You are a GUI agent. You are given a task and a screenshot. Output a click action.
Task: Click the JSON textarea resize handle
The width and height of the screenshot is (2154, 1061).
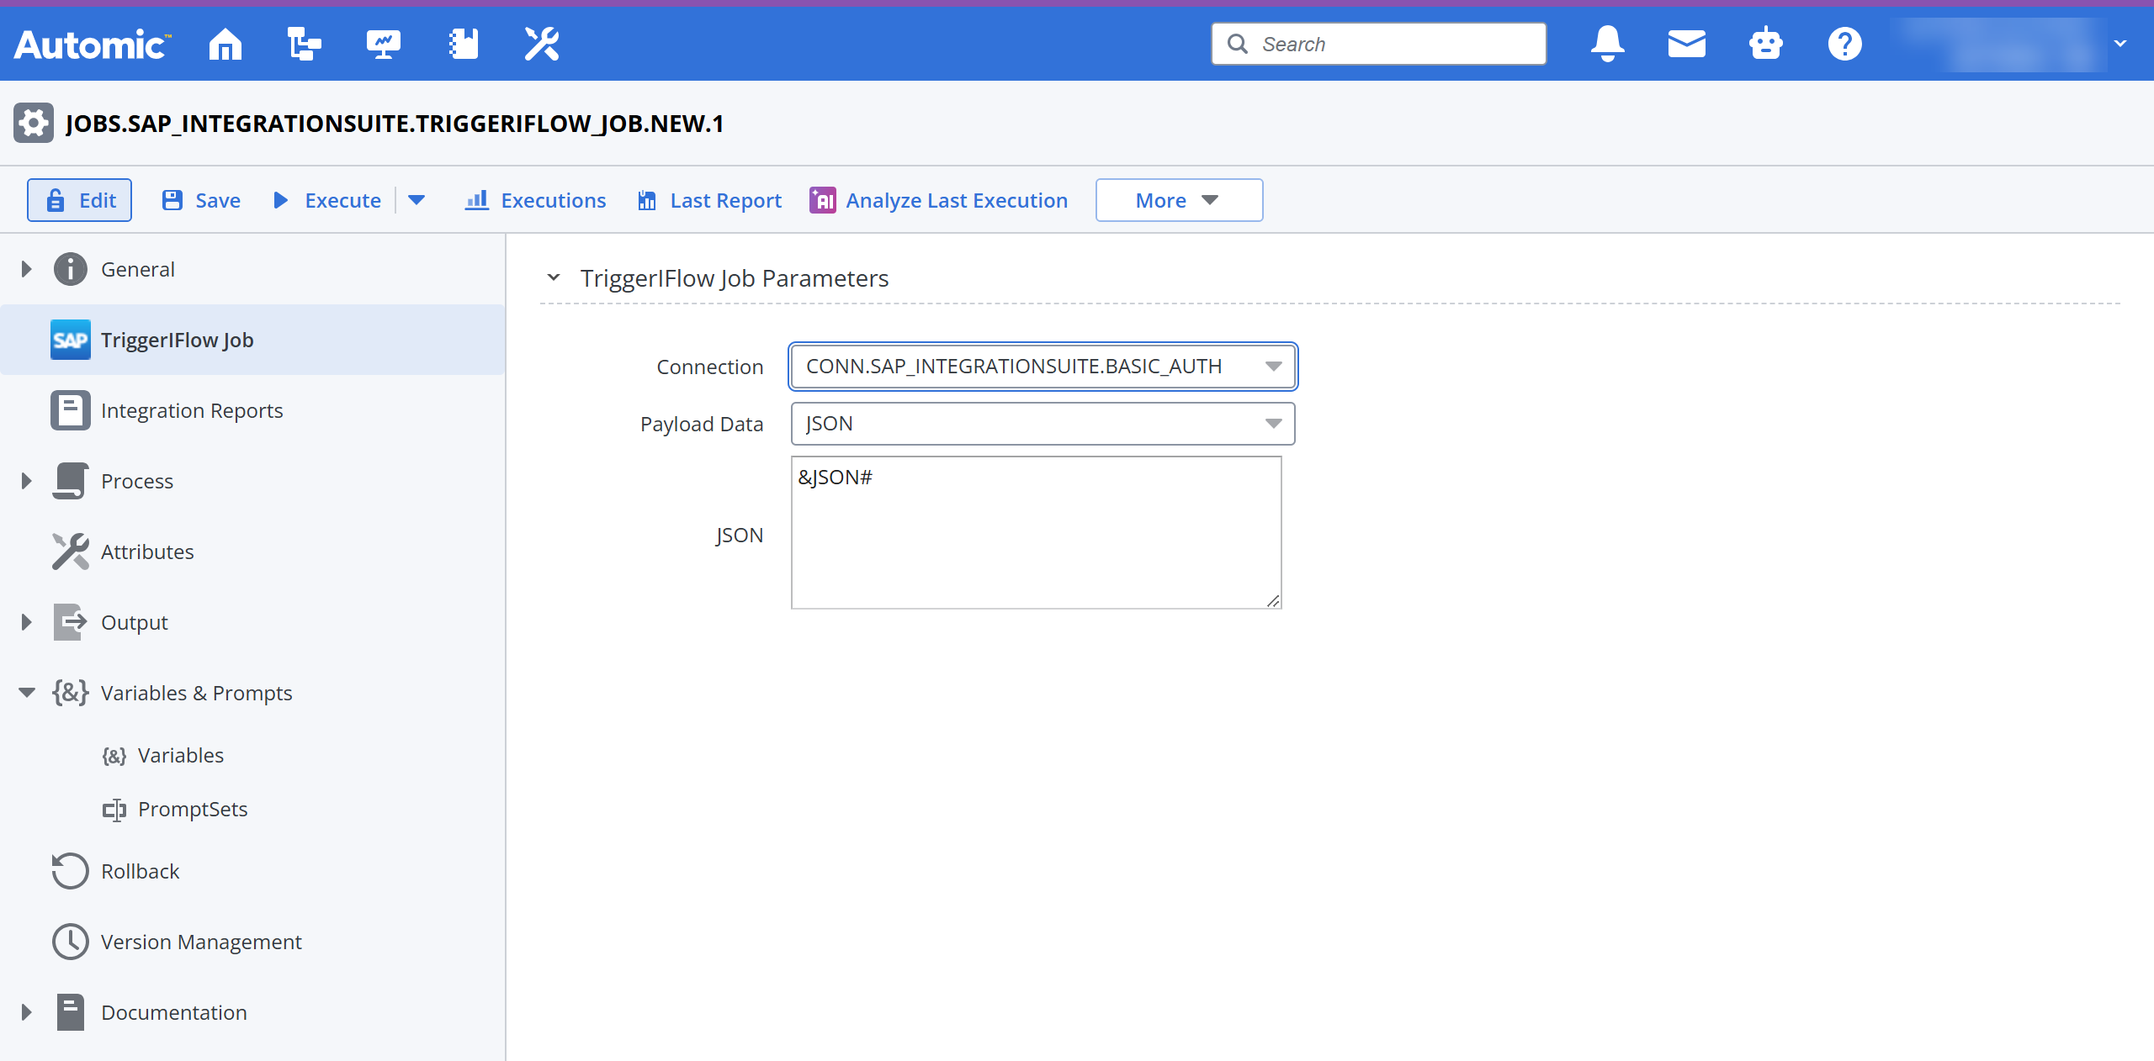(x=1273, y=600)
